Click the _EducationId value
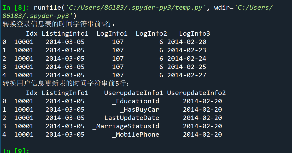The height and width of the screenshot is (153, 292). (x=136, y=101)
